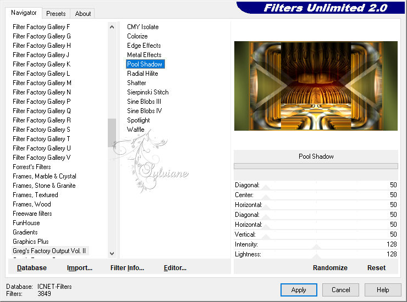This screenshot has height=302, width=407.
Task: Select Filter Factory Gallery M category
Action: point(42,83)
